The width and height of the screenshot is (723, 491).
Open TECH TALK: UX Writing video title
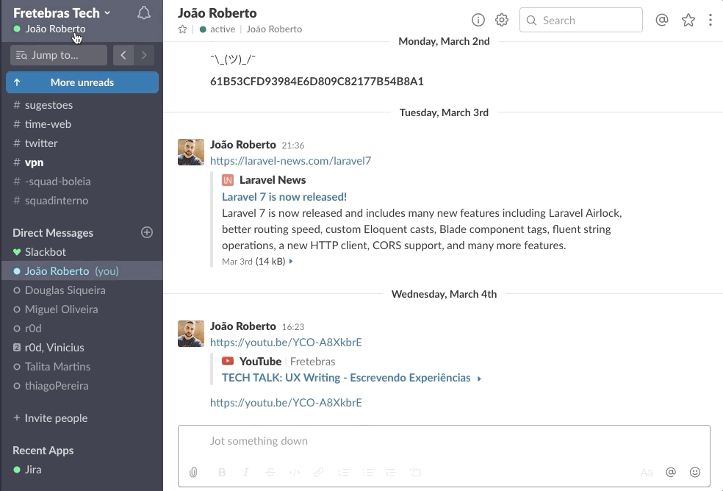pos(346,378)
